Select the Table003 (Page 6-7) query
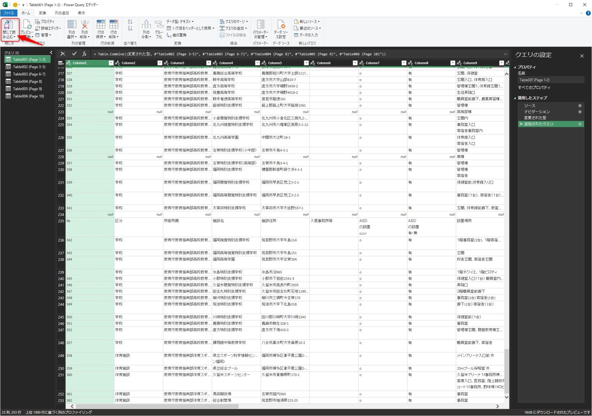This screenshot has width=592, height=416. pyautogui.click(x=29, y=74)
